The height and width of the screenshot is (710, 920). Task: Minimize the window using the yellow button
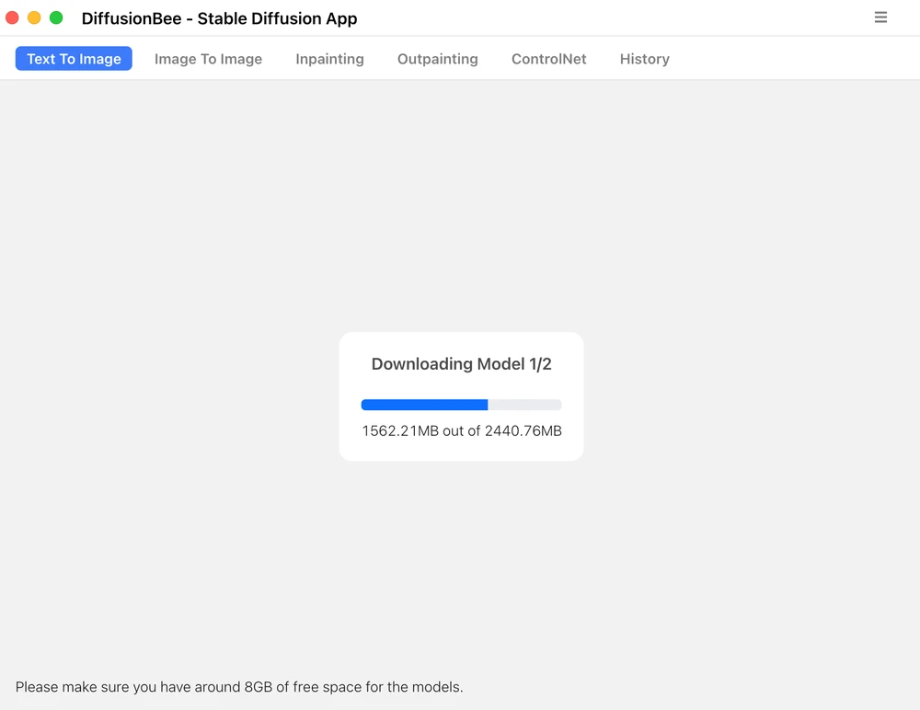click(x=34, y=18)
